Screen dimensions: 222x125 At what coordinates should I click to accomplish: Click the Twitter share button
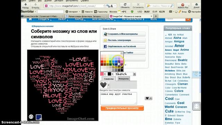tap(134, 53)
